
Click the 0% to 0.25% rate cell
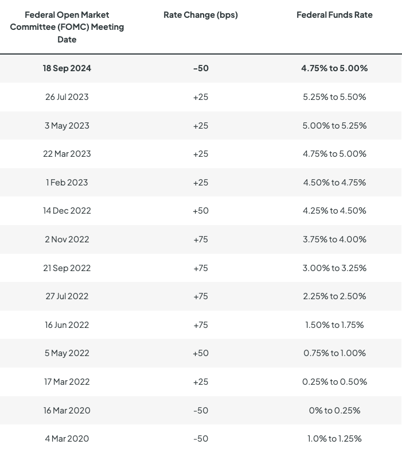[334, 411]
